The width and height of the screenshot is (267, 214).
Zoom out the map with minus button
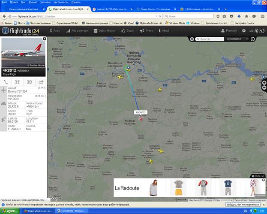(264, 87)
